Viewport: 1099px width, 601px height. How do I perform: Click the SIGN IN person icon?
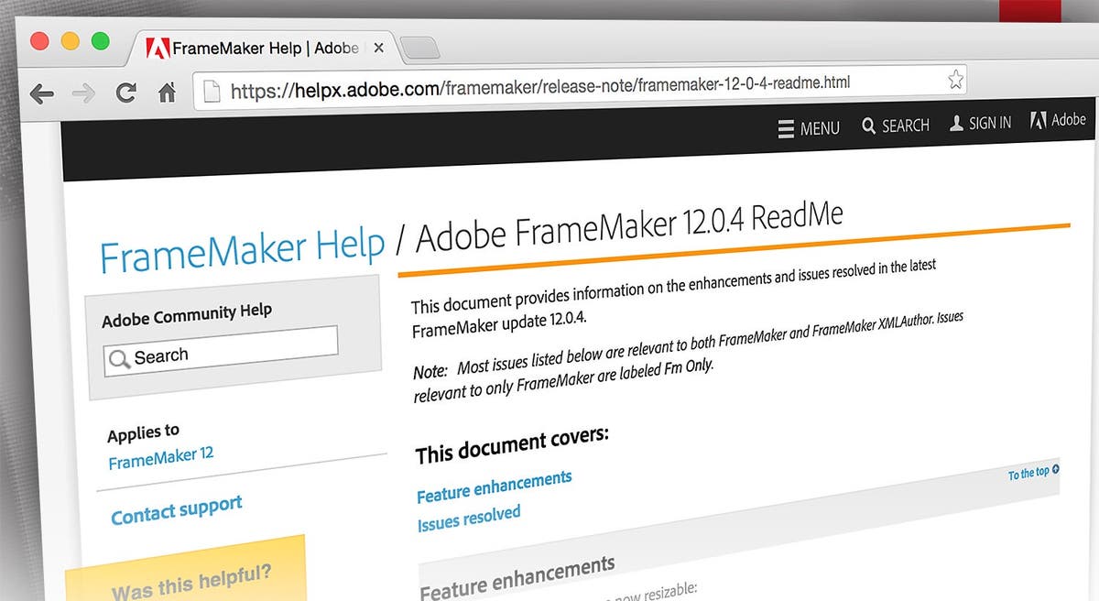(x=955, y=123)
